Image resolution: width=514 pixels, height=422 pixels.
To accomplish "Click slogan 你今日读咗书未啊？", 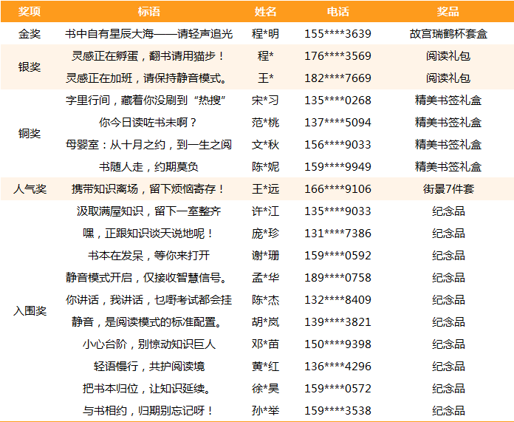I will 149,123.
